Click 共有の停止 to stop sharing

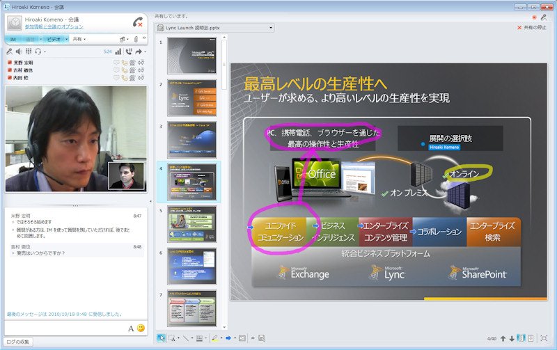click(x=532, y=27)
